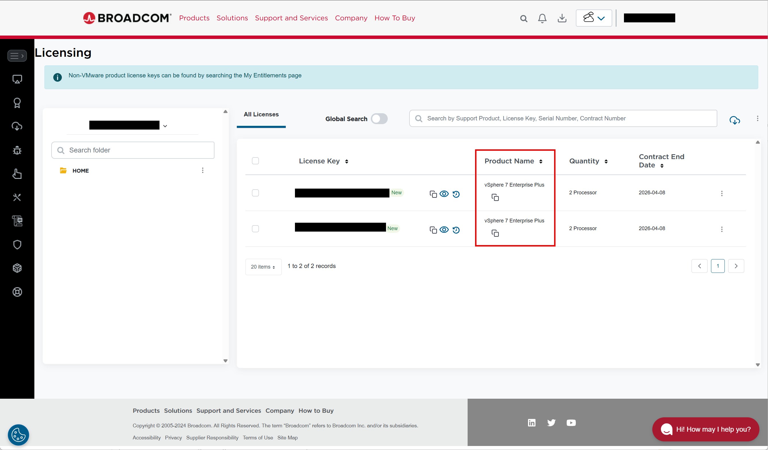Screen dimensions: 768x450
Task: Open Broadcom Twitter page
Action: click(551, 422)
